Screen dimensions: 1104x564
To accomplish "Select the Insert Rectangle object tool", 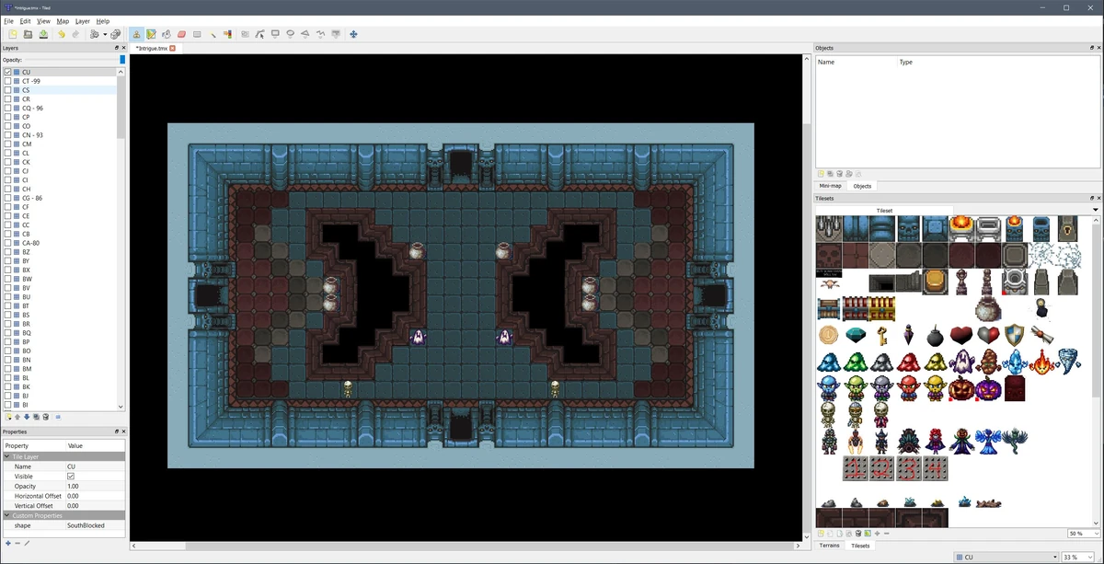I will point(275,34).
